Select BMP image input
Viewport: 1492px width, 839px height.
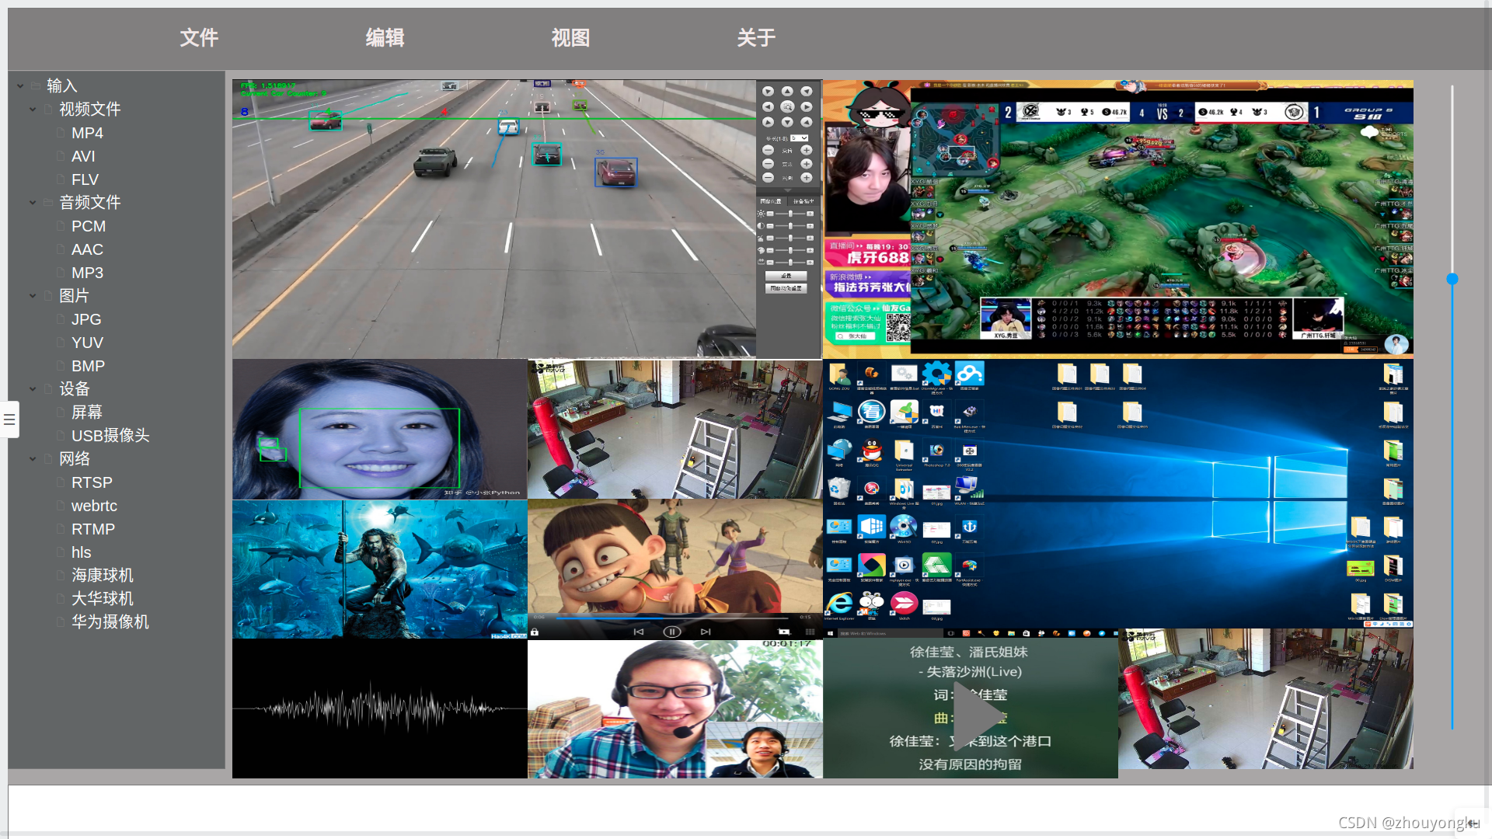tap(88, 366)
